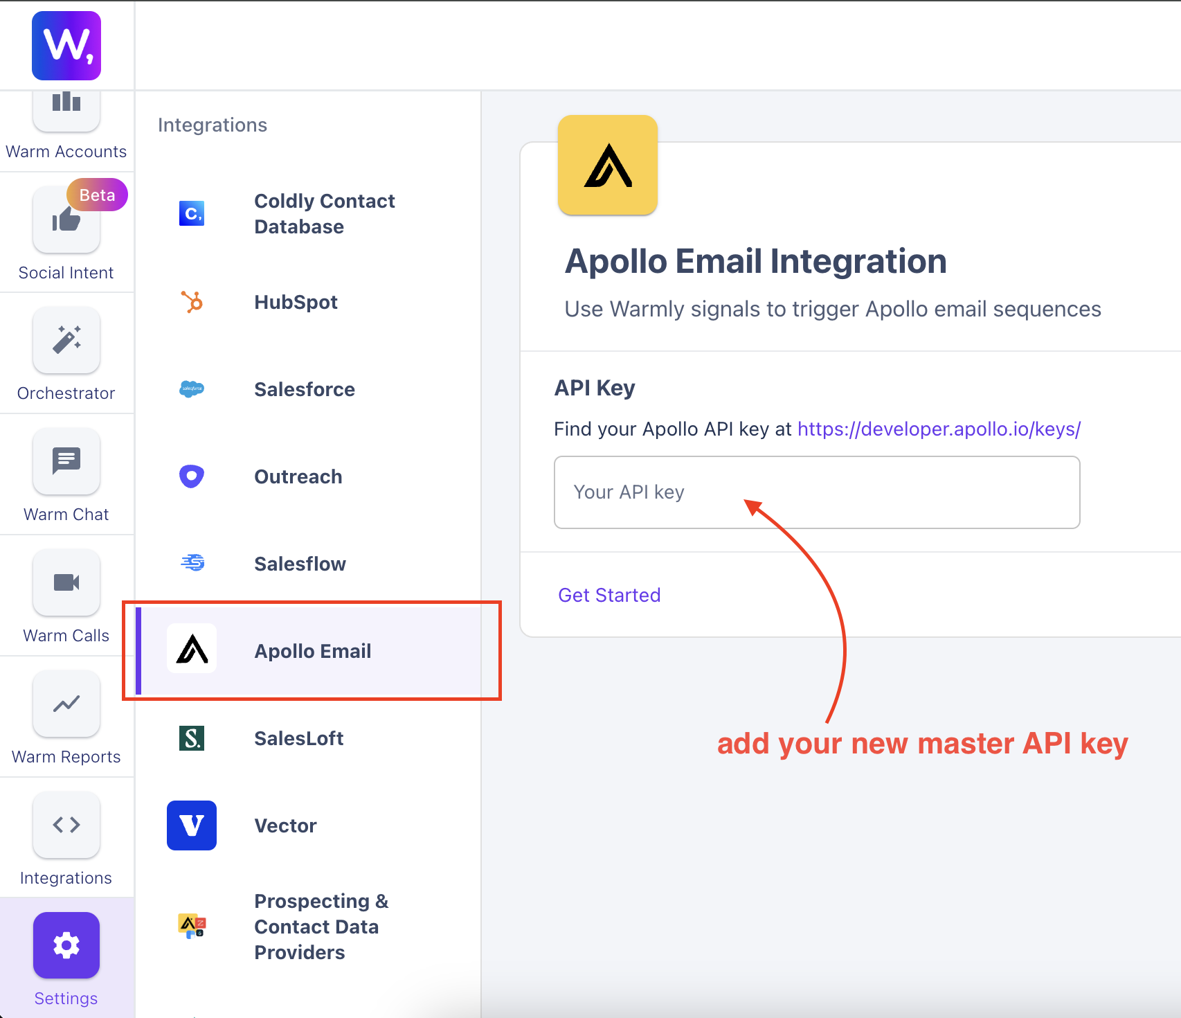Select Prospecting & Contact Data Providers
The height and width of the screenshot is (1018, 1181).
point(309,927)
